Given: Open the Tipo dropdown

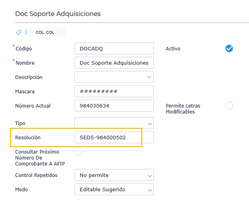Looking at the screenshot, I should click(114, 123).
